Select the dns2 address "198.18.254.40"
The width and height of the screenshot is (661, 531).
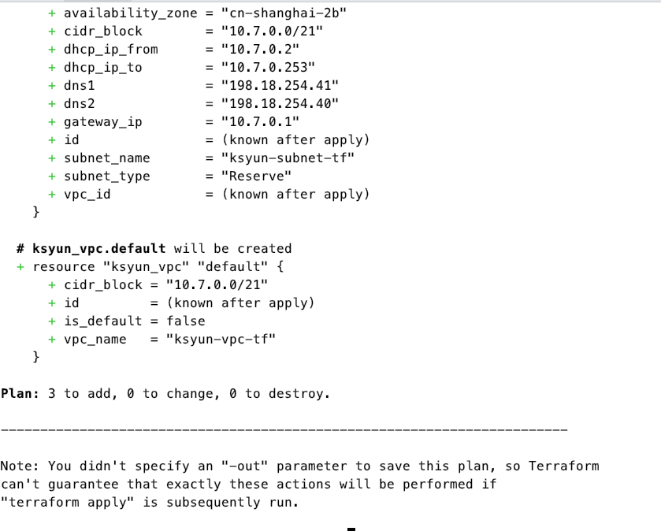click(x=280, y=104)
